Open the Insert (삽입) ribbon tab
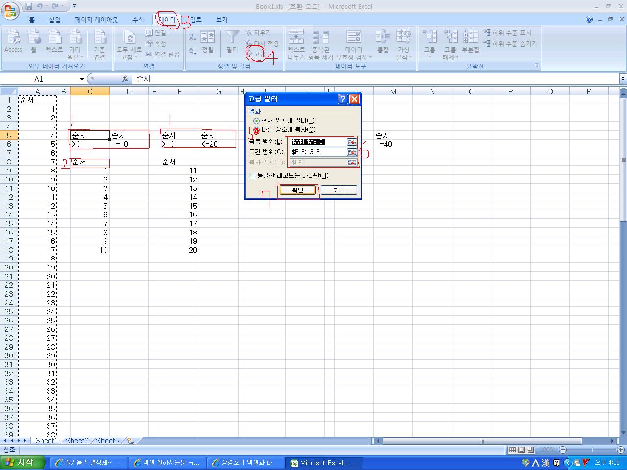Viewport: 627px width, 470px height. click(x=55, y=20)
